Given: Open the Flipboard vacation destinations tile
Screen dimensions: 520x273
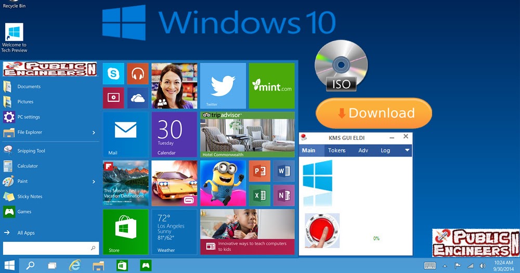Looking at the screenshot, I should [126, 183].
